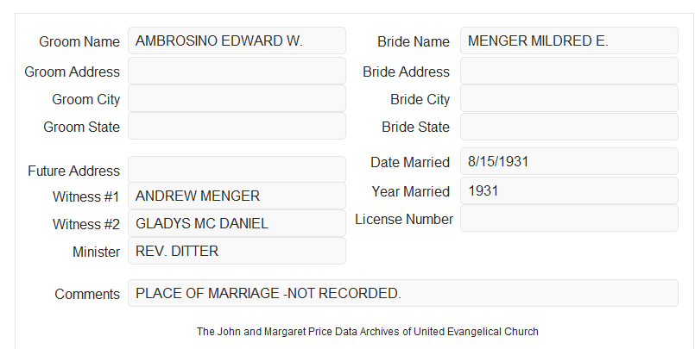Click the Date Married label

pos(410,162)
